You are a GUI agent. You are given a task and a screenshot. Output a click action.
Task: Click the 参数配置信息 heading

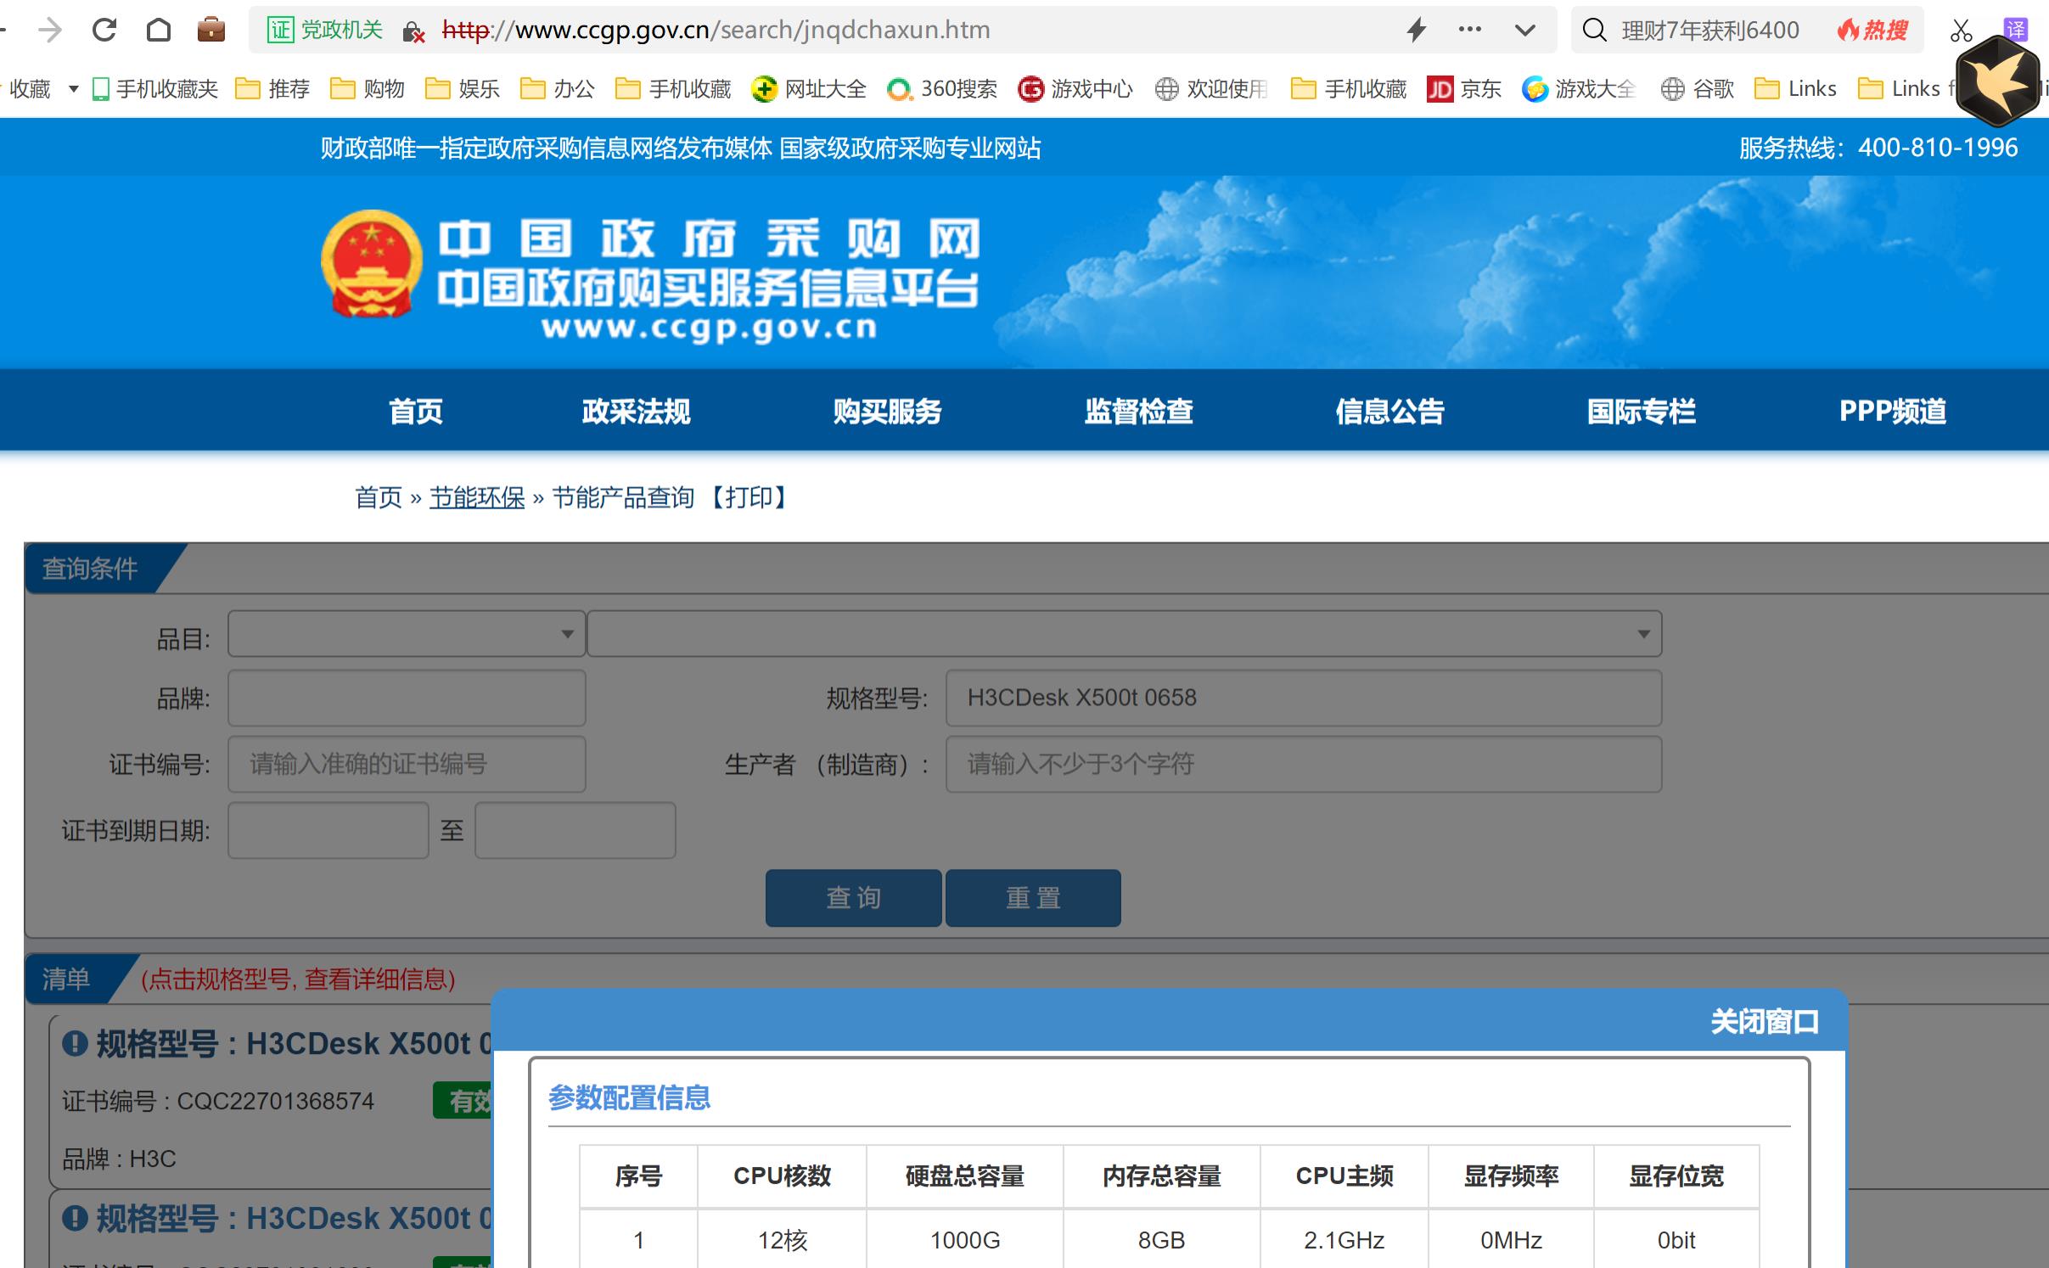point(629,1097)
